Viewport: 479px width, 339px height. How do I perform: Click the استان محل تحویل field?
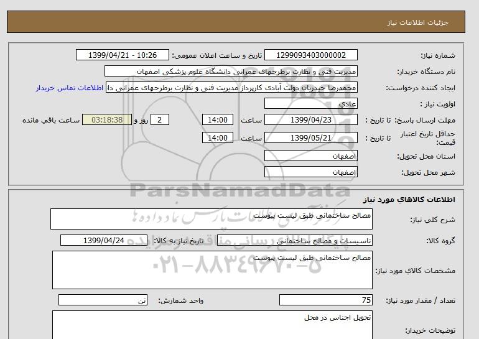[x=310, y=156]
